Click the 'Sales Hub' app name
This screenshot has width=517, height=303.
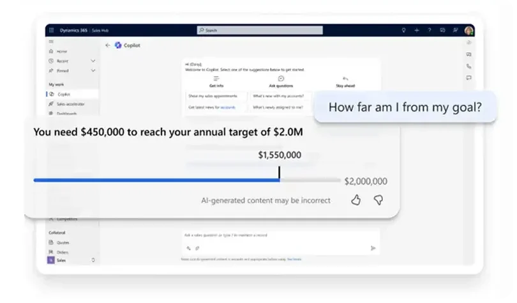pos(100,31)
